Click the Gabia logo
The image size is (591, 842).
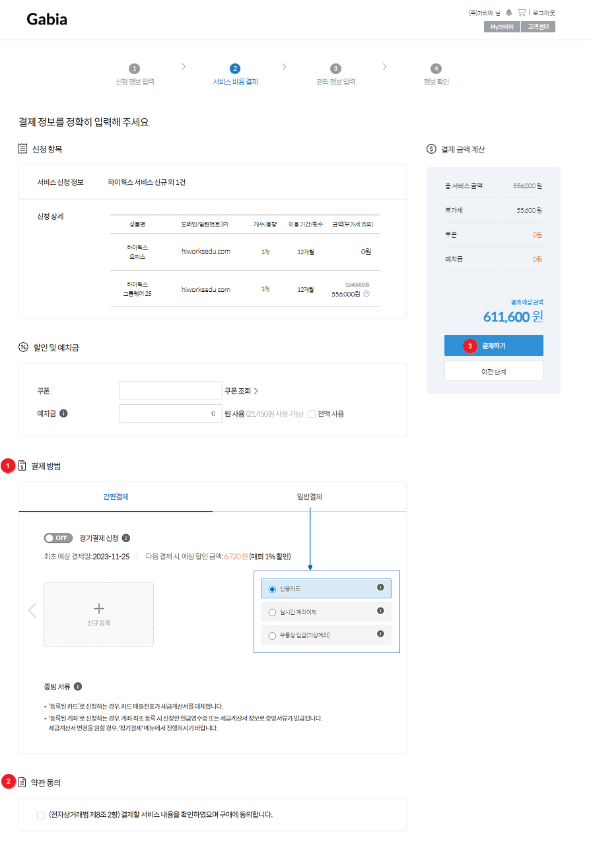47,20
